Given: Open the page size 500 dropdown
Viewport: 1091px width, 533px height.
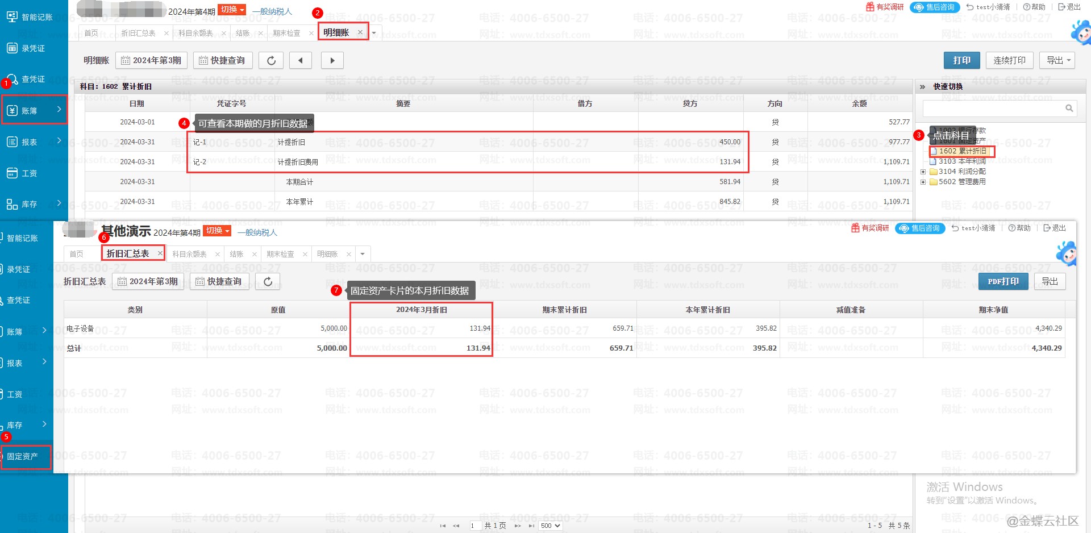Looking at the screenshot, I should click(550, 526).
